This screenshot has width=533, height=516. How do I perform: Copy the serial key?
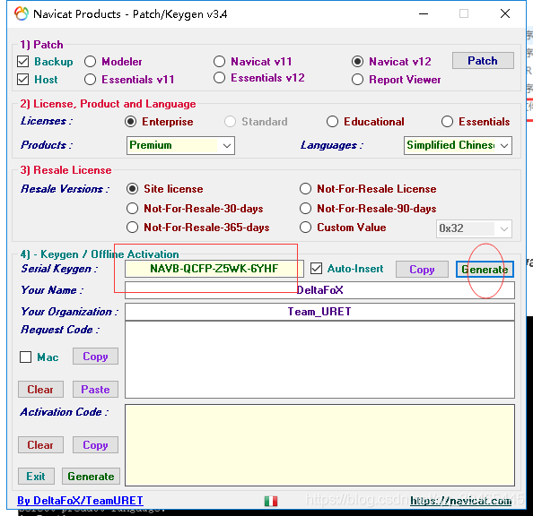pyautogui.click(x=422, y=270)
